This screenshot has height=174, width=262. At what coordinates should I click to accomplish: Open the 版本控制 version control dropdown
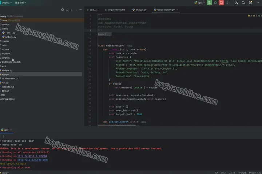pos(20,3)
